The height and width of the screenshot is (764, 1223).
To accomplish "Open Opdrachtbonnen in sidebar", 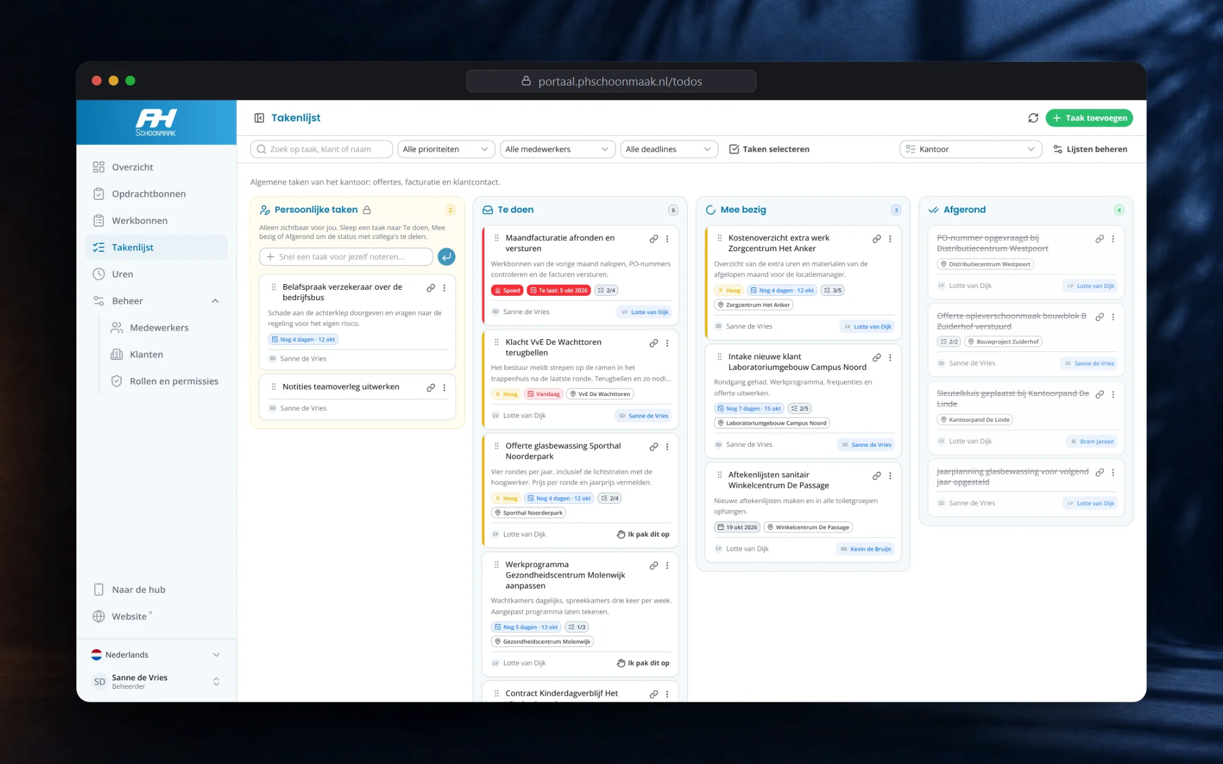I will [157, 194].
